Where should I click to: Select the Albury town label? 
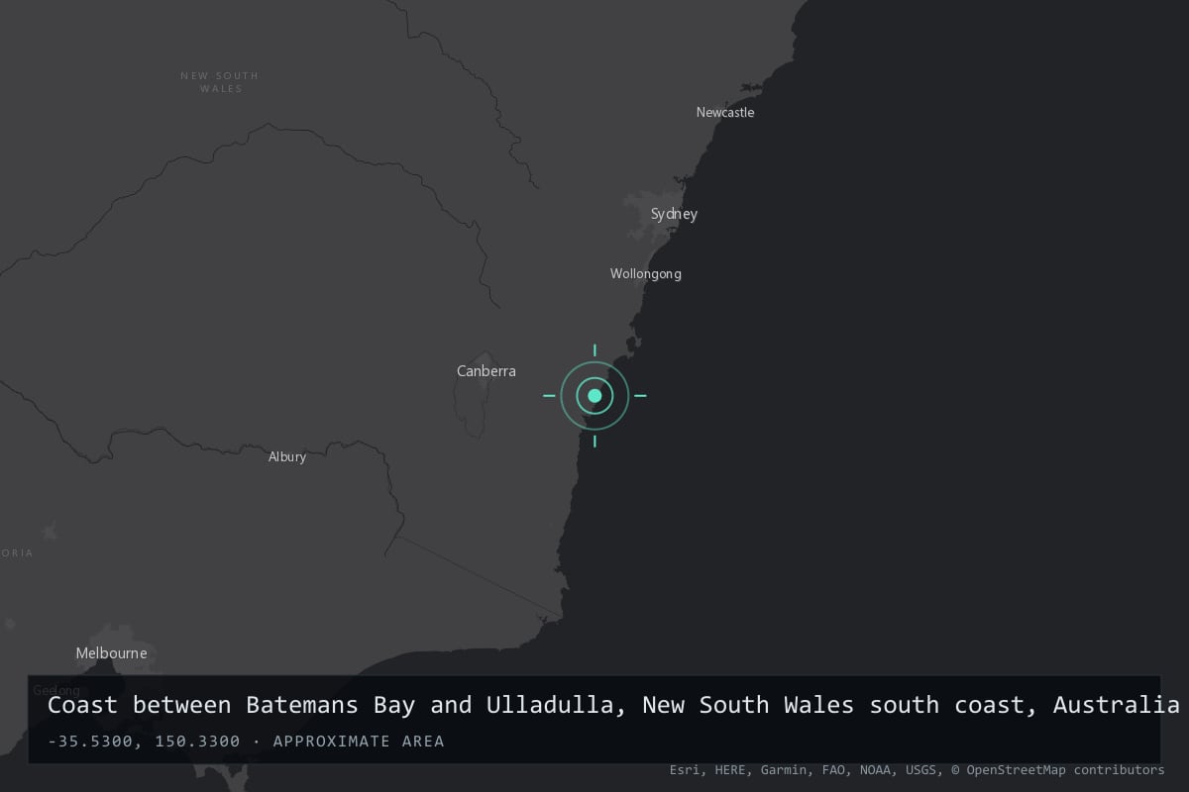click(x=287, y=457)
